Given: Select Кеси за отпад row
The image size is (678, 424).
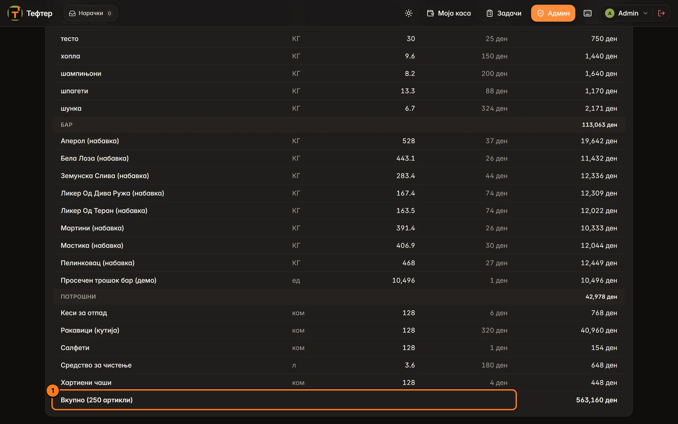Looking at the screenshot, I should point(339,313).
